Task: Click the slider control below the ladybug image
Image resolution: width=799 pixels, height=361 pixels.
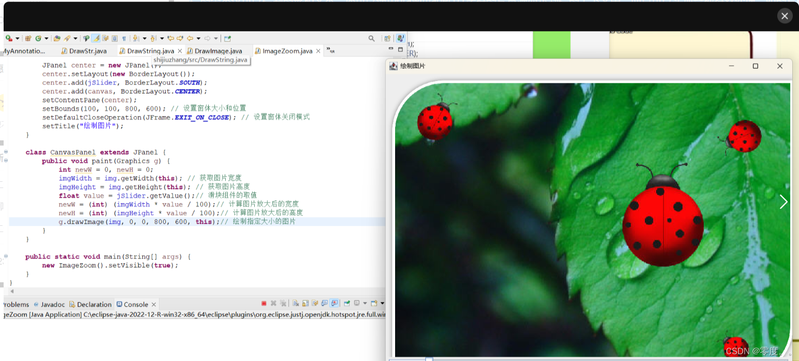Action: (x=430, y=358)
